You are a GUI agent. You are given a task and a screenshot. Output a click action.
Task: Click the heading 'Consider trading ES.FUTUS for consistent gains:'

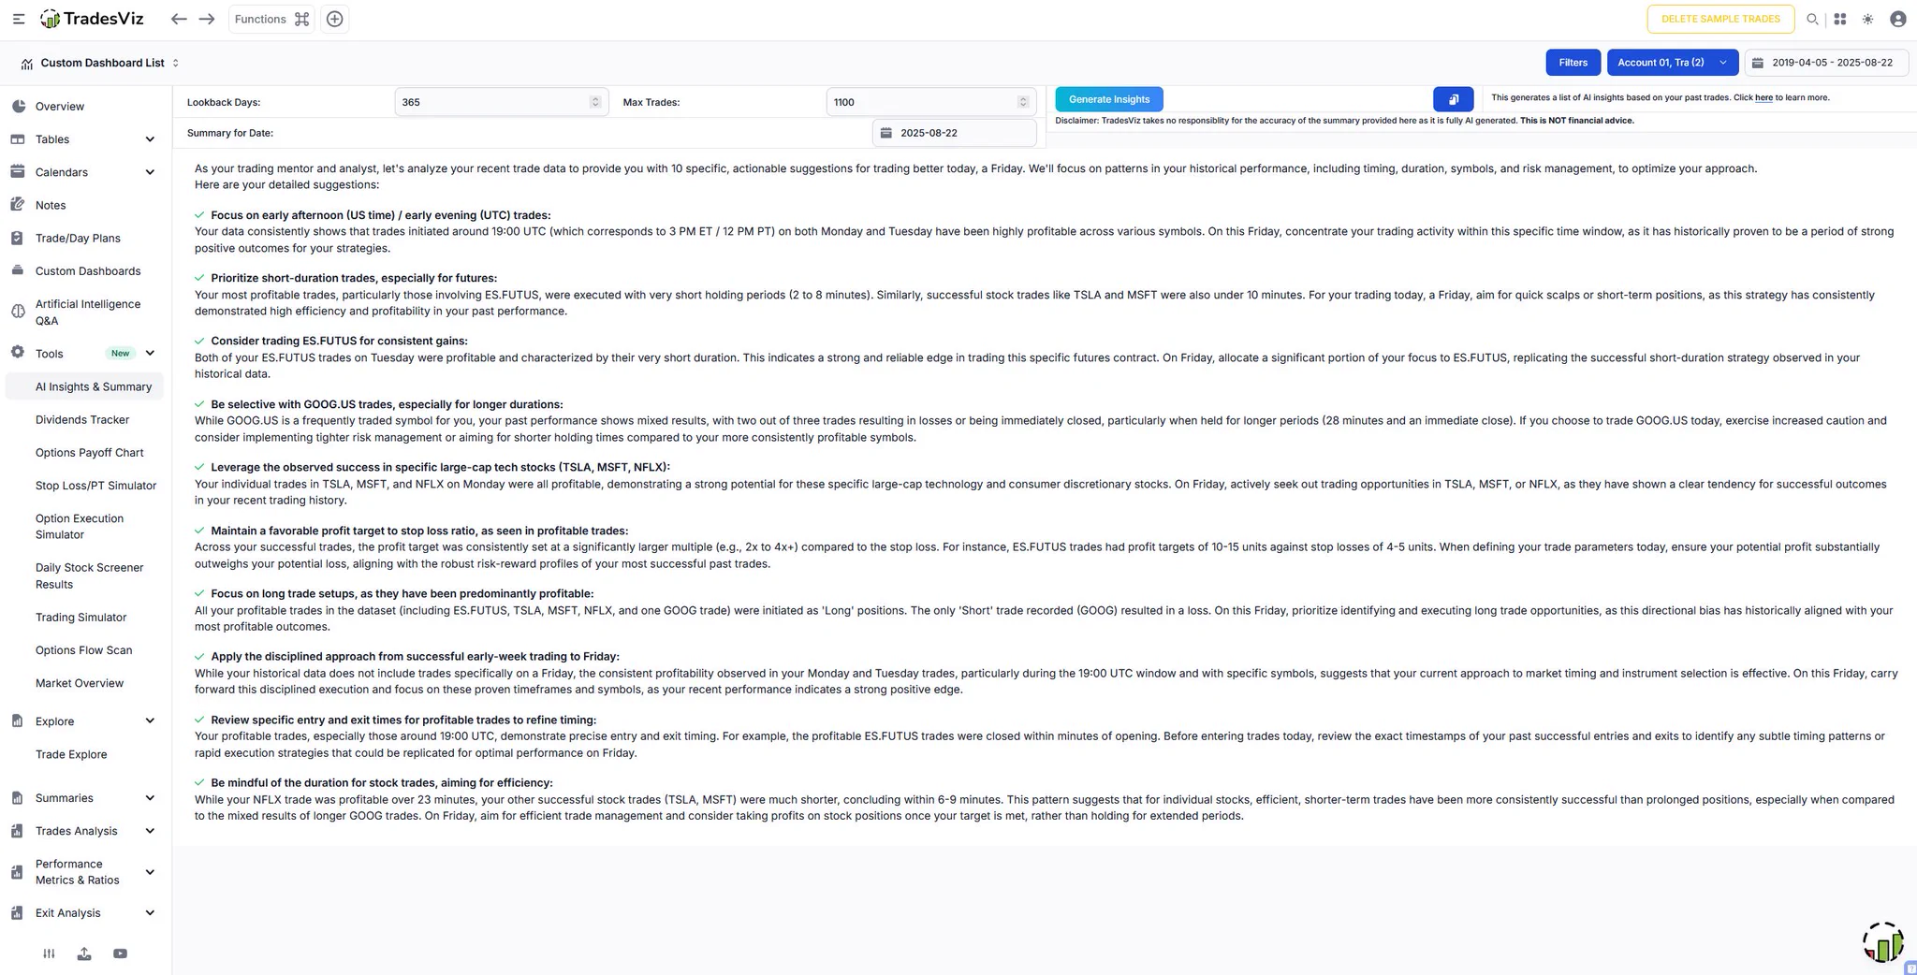point(339,341)
